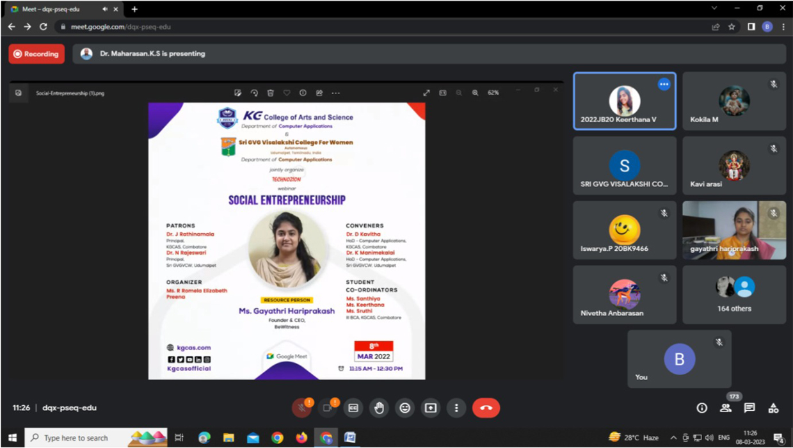Toggle the favorite heart in Photos viewer
The image size is (793, 448).
point(287,93)
